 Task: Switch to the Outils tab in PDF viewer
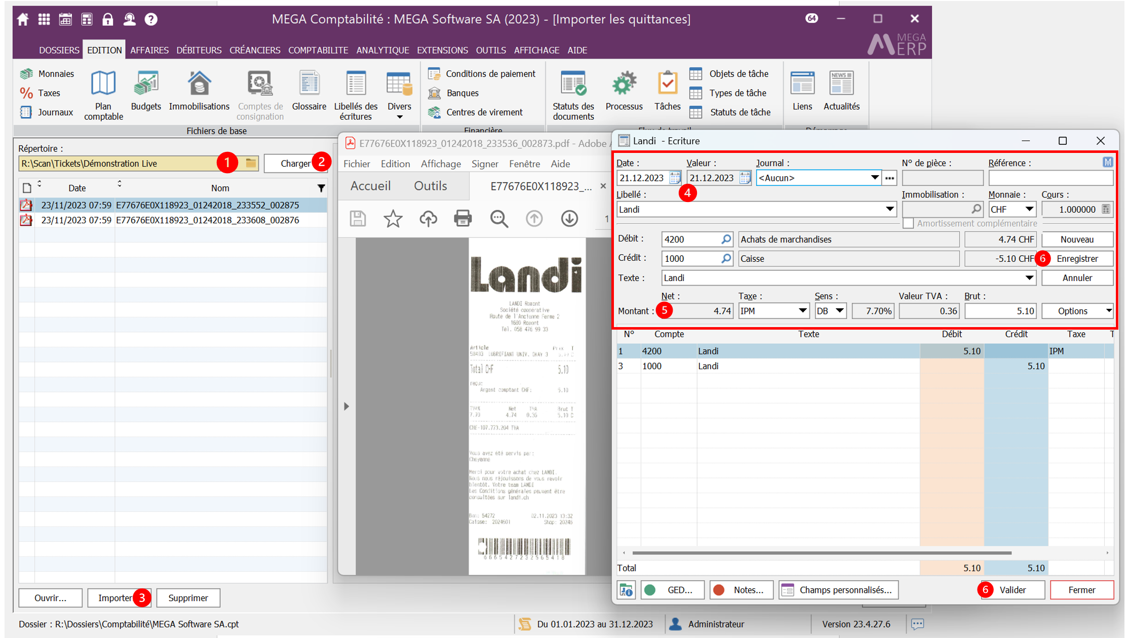[430, 186]
